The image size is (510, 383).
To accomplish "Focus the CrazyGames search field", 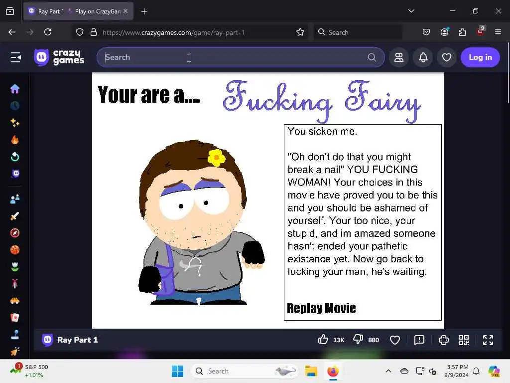I will coord(241,57).
